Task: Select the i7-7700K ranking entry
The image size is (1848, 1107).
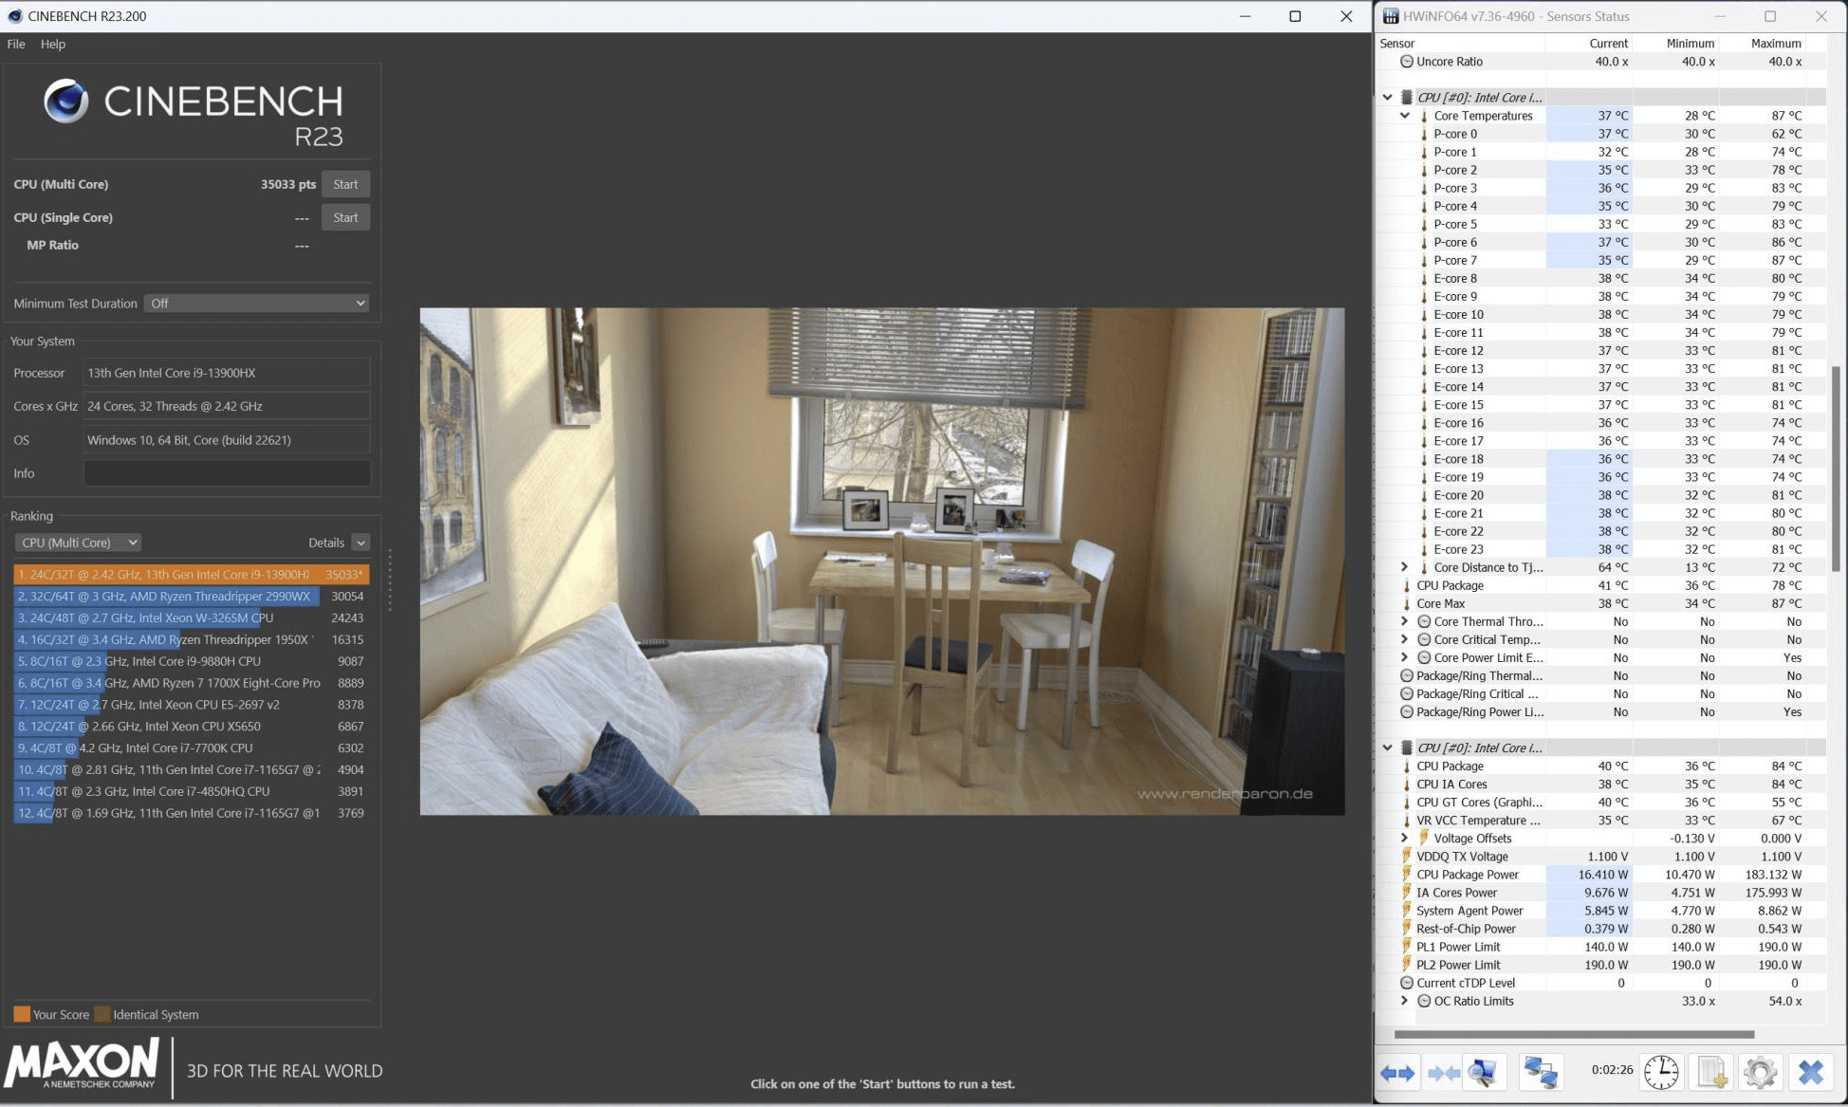Action: (x=191, y=748)
